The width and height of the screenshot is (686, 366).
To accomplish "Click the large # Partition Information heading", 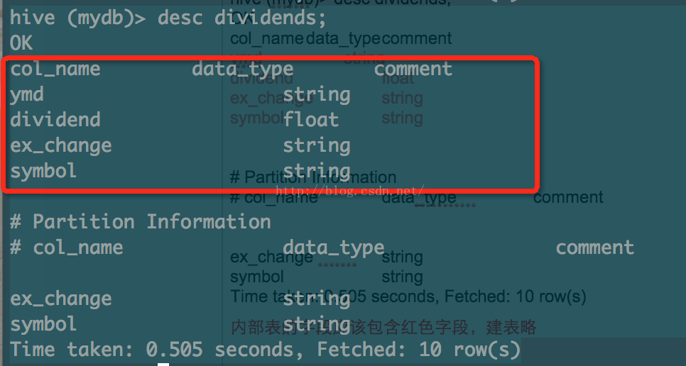I will point(140,222).
